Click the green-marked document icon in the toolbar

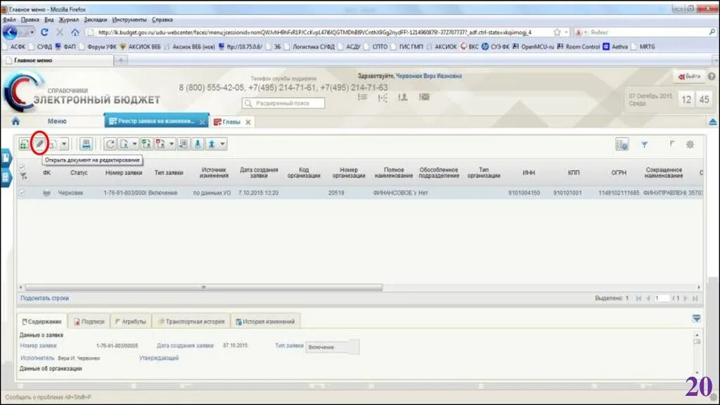click(146, 144)
